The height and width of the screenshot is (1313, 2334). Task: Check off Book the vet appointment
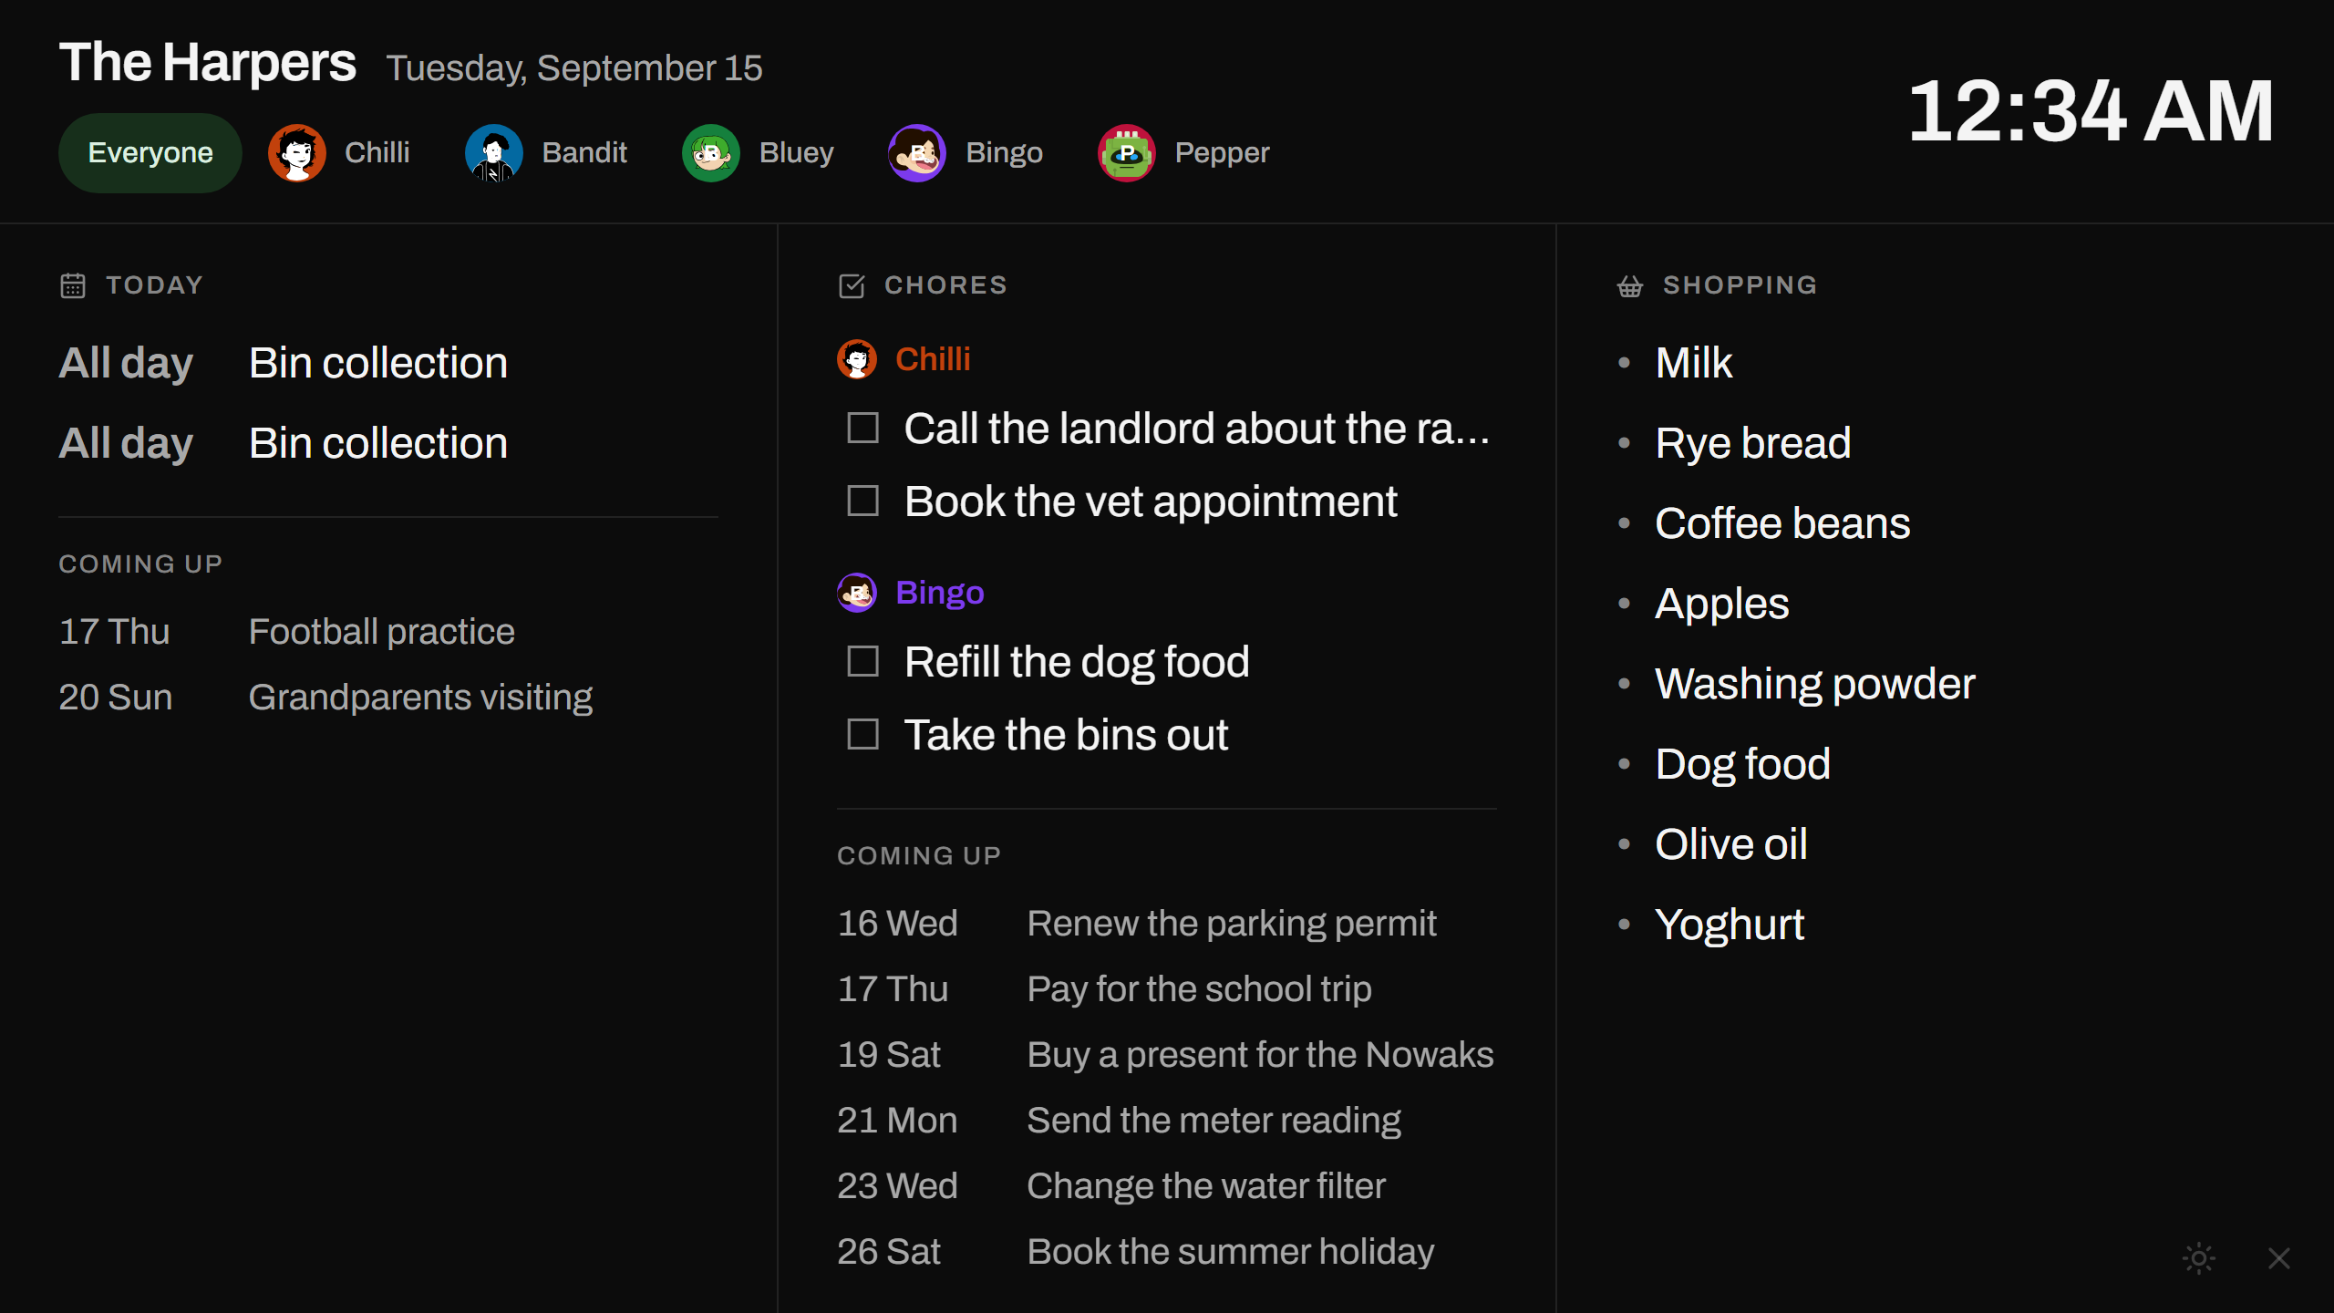[x=863, y=501]
